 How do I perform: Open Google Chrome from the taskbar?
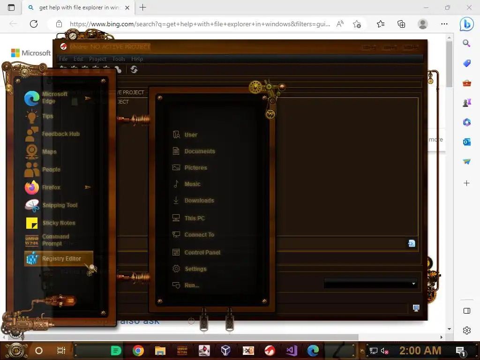138,351
